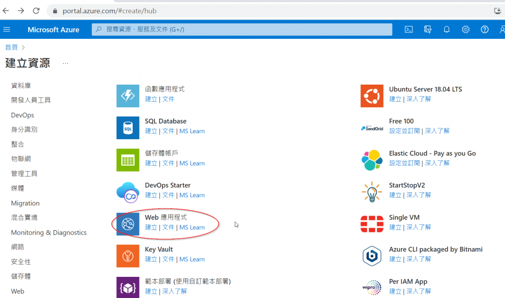
Task: Select the 儲存體 category
Action: pyautogui.click(x=21, y=276)
